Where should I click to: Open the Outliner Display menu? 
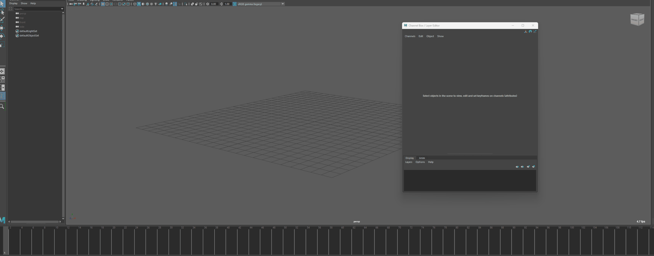click(x=13, y=3)
